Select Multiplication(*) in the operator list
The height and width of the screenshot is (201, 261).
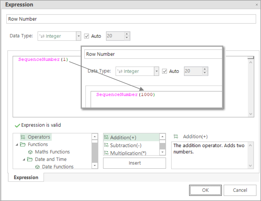128,153
